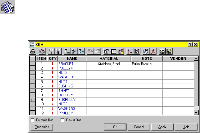The height and width of the screenshot is (133, 200).
Task: Click the empty MATERIAL cell of PULLEY4
Action: click(109, 68)
